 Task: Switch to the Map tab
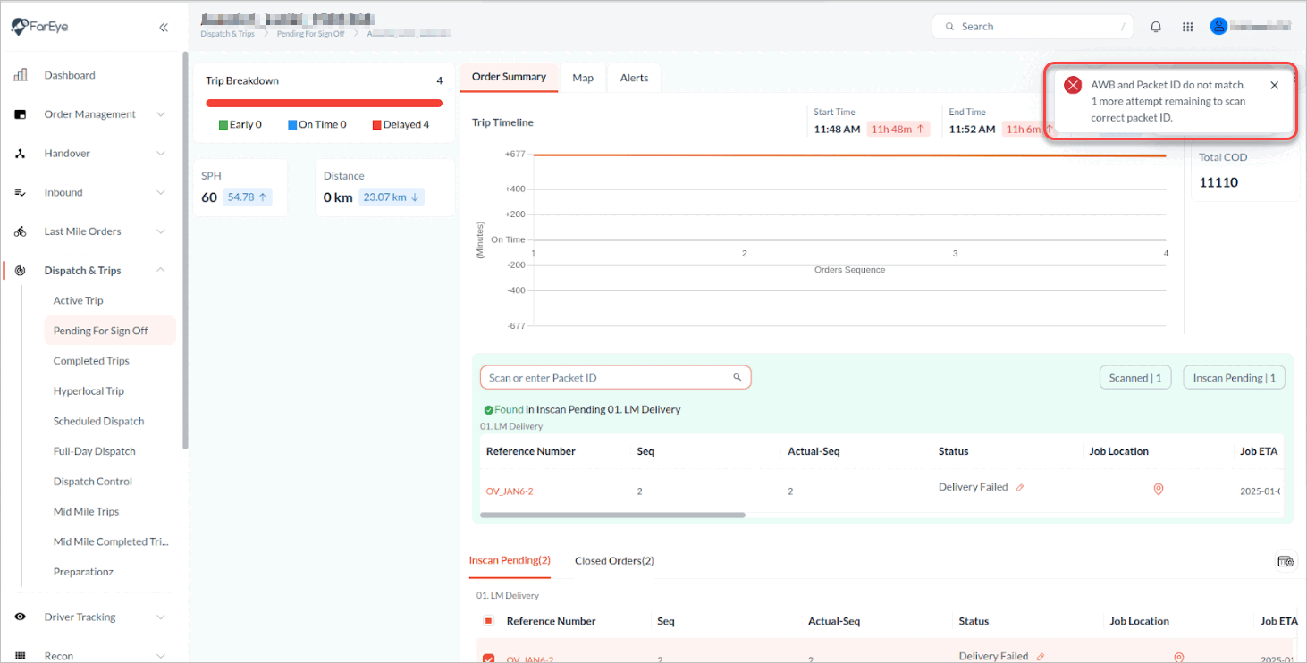click(583, 78)
